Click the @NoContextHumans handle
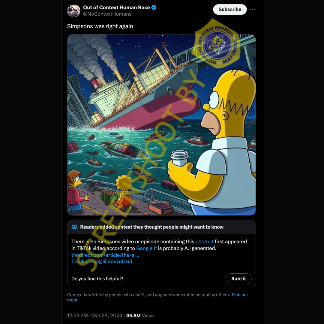The image size is (324, 324). (107, 14)
